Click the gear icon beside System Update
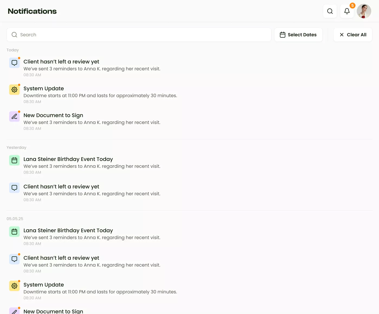Image resolution: width=379 pixels, height=314 pixels. pyautogui.click(x=14, y=89)
